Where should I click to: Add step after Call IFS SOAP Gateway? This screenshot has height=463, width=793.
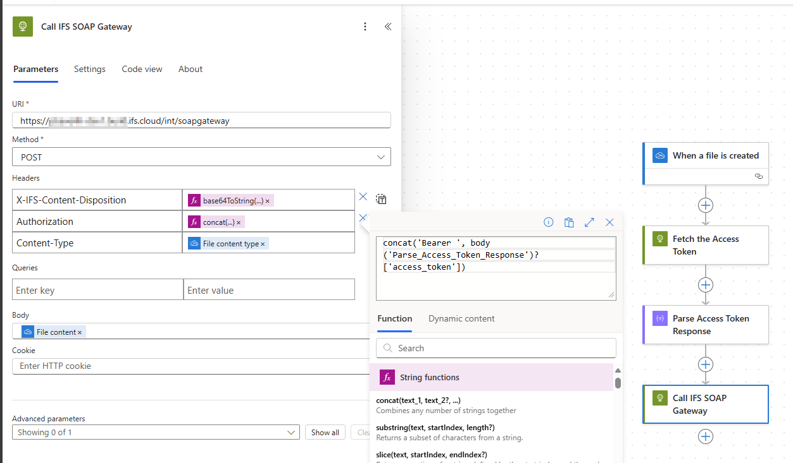point(705,436)
